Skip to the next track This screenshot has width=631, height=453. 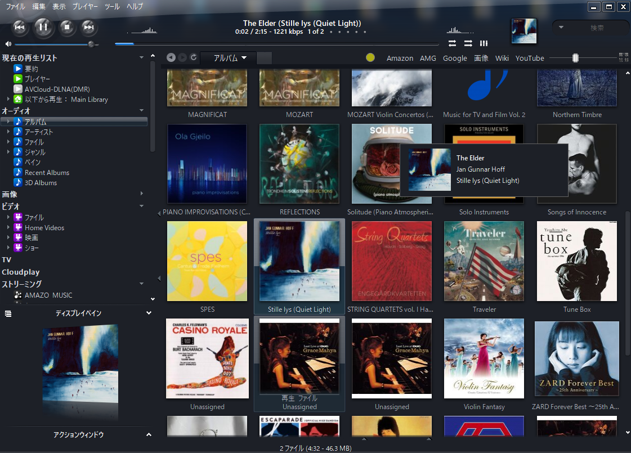pos(88,26)
